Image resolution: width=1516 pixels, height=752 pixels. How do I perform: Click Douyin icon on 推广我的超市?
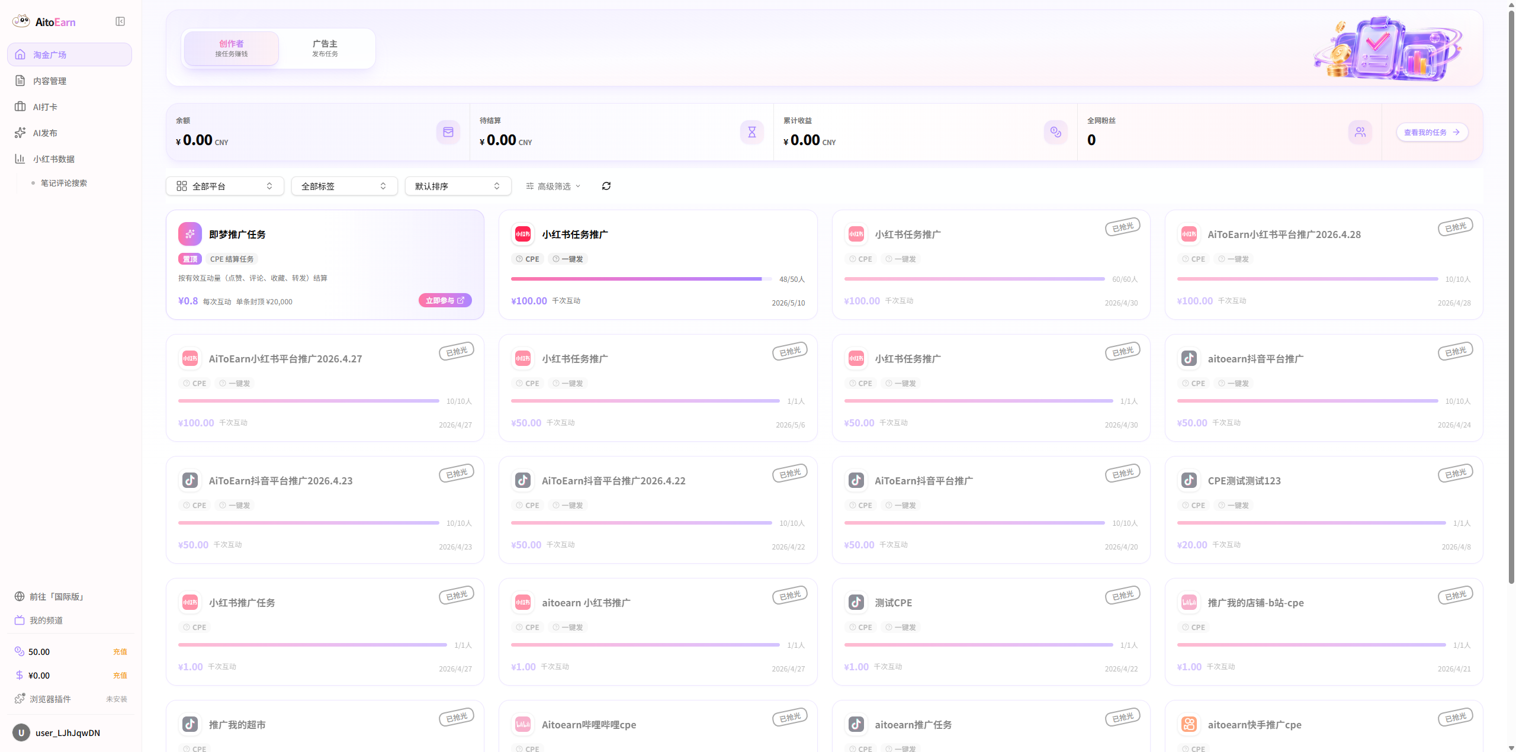click(190, 724)
